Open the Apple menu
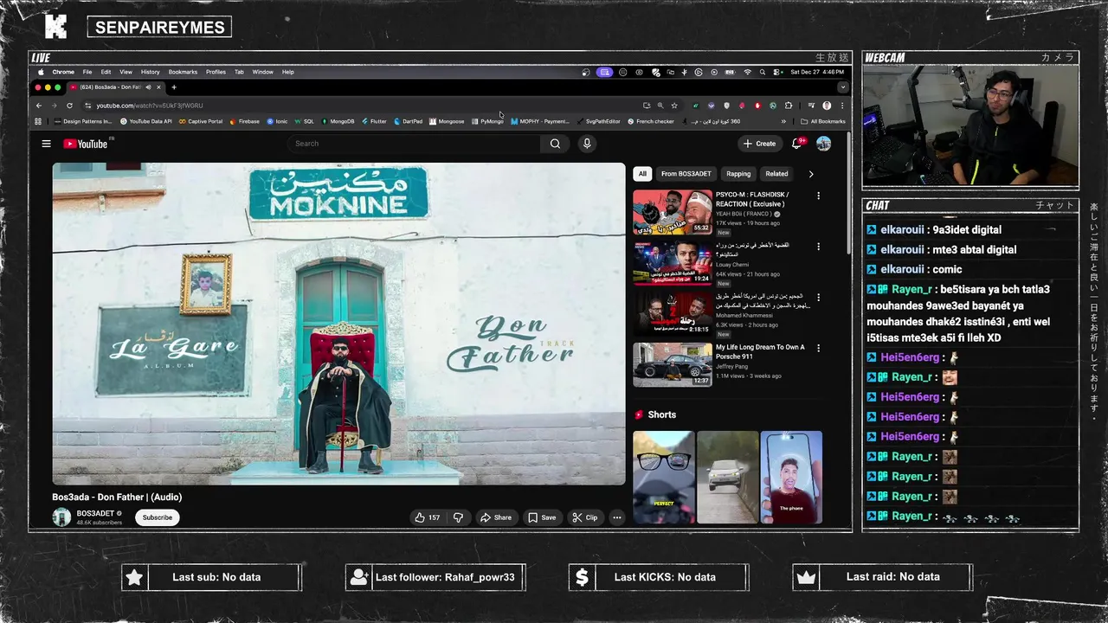The width and height of the screenshot is (1108, 623). [40, 72]
